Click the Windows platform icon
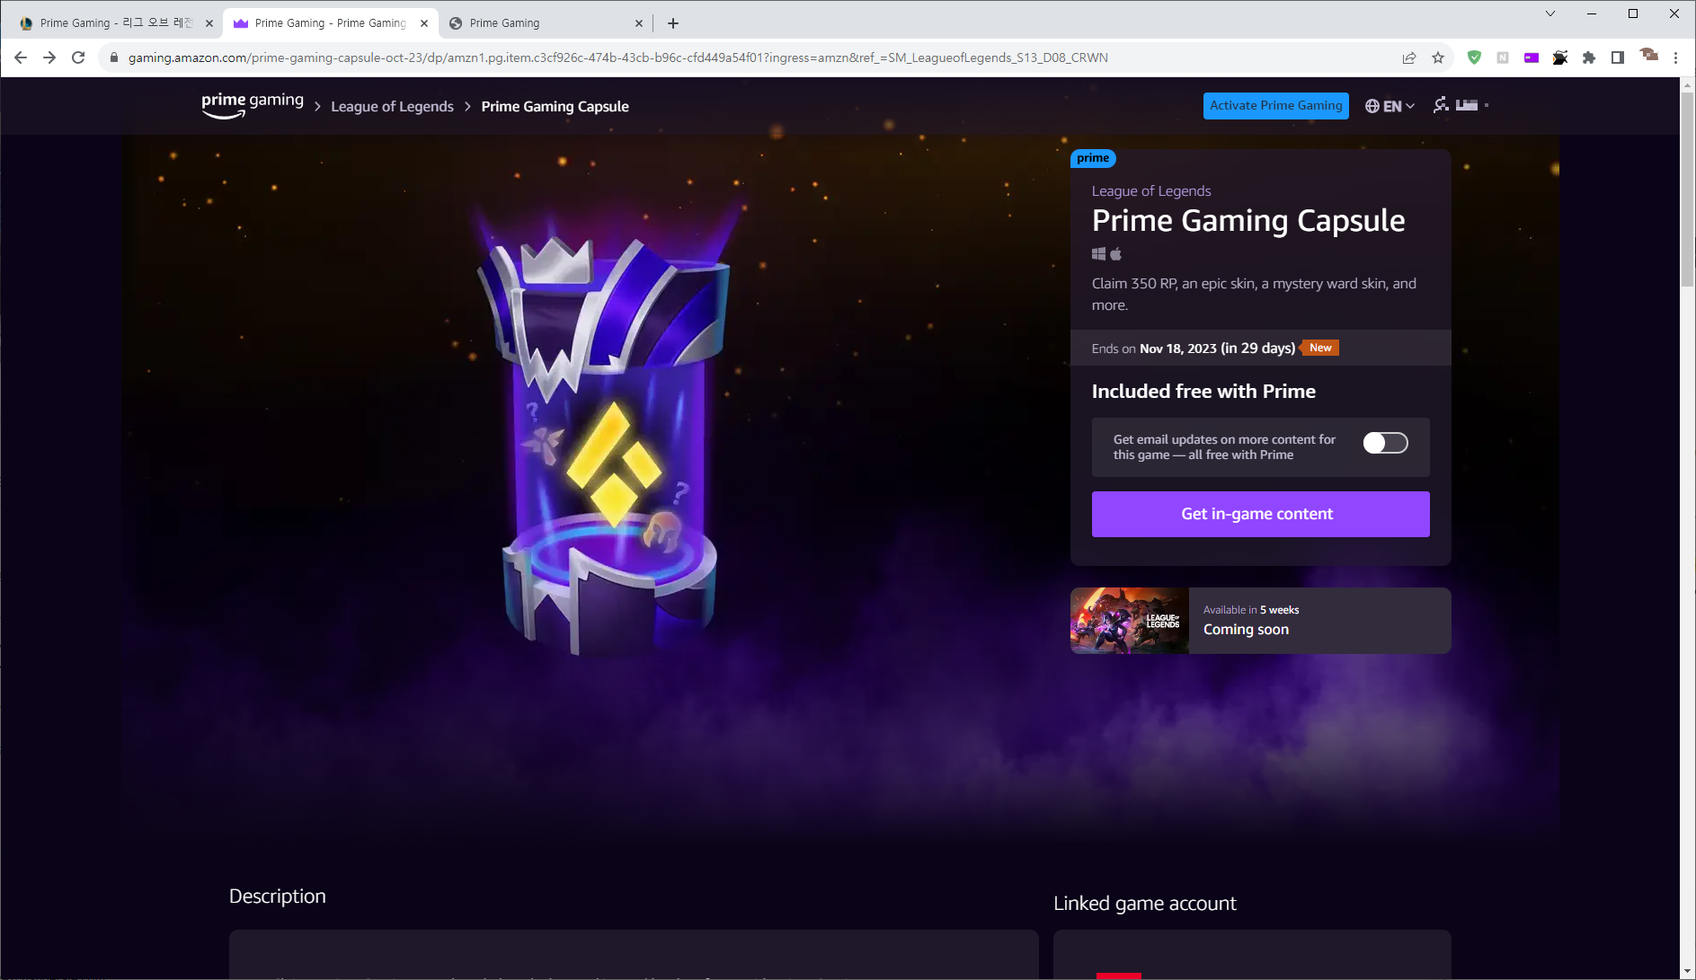The height and width of the screenshot is (980, 1696). 1098,254
